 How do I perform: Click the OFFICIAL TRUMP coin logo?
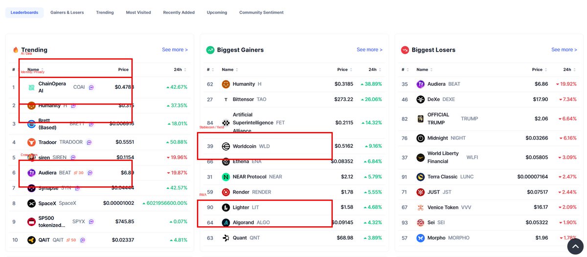point(421,119)
